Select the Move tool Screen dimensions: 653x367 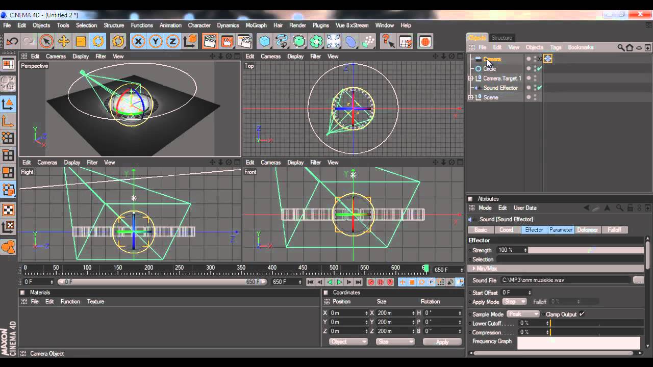[x=64, y=41]
